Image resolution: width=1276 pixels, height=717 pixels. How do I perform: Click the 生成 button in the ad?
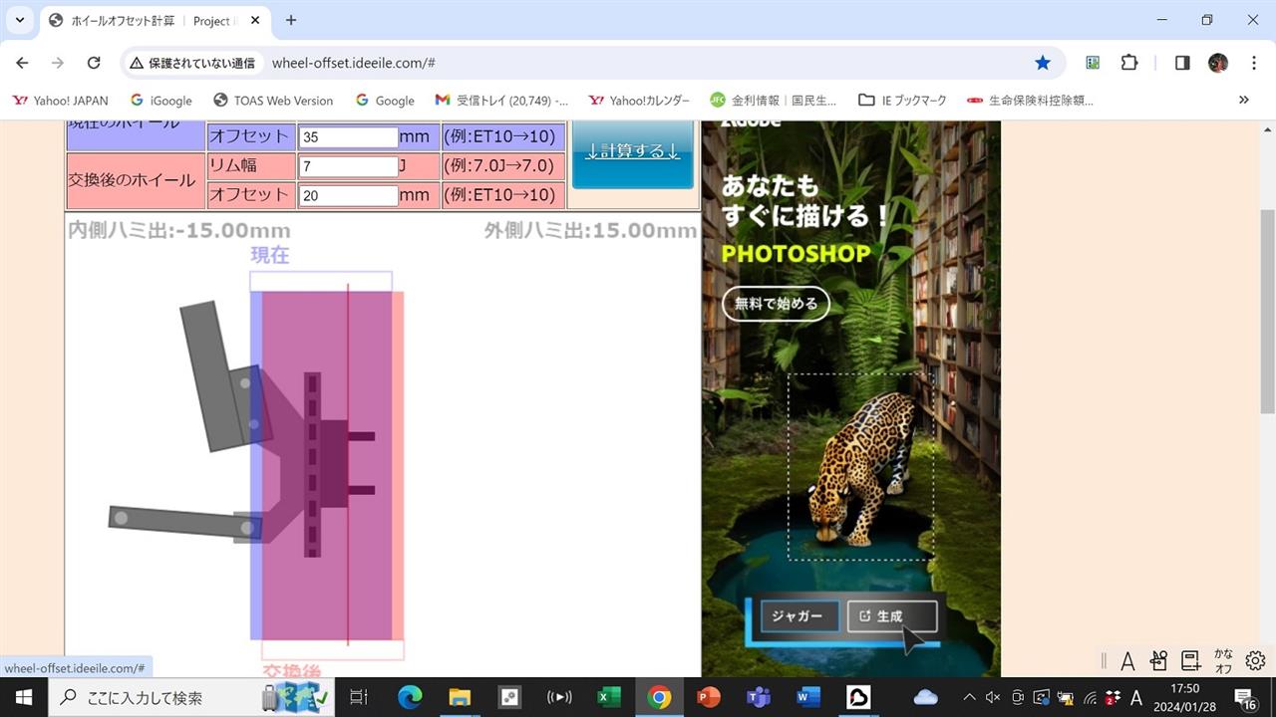click(x=892, y=616)
